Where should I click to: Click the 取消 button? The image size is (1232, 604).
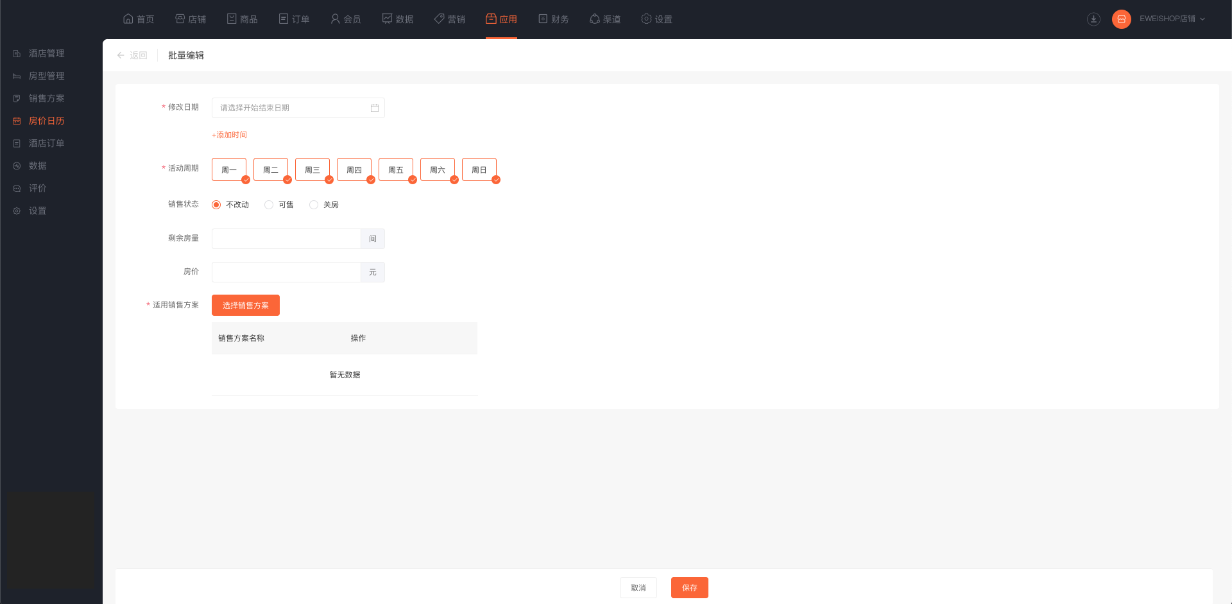click(x=638, y=587)
